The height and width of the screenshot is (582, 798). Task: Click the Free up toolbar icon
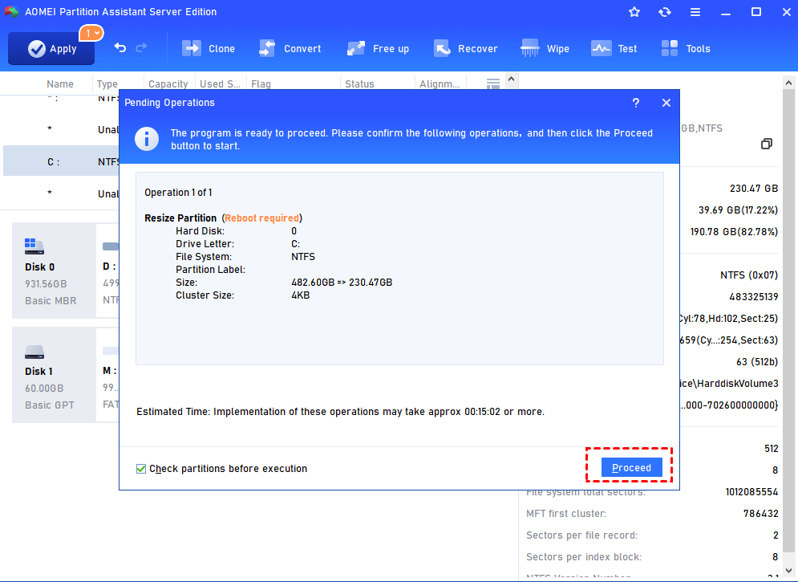click(356, 48)
